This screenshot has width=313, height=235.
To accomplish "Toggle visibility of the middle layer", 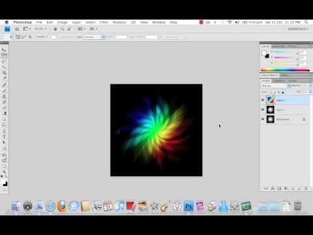I will (263, 110).
